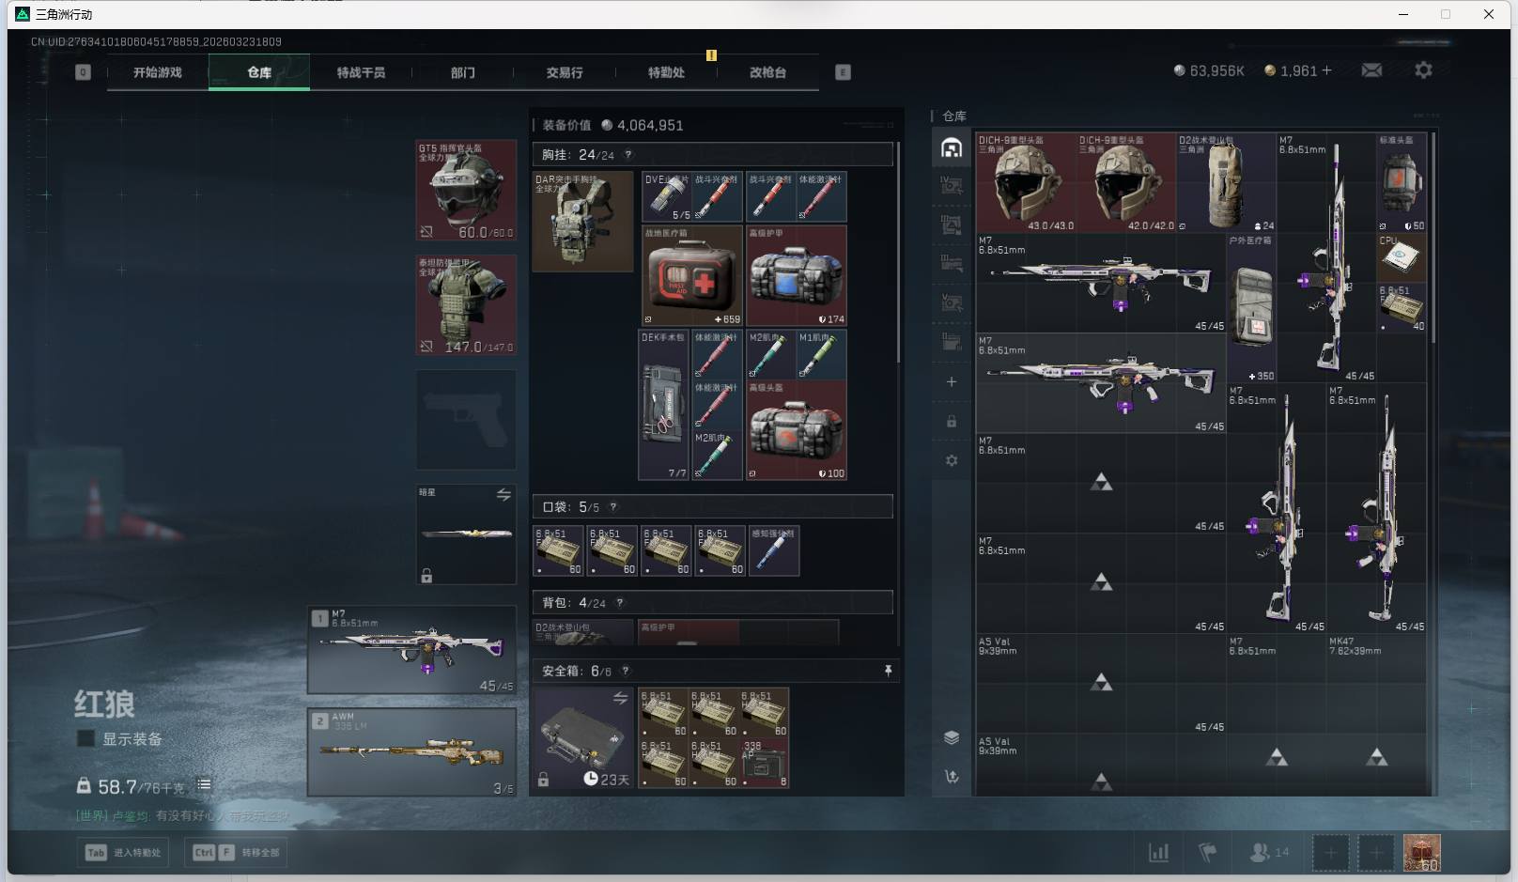
Task: Click the help icon beside 安全箱: 6/6
Action: pos(625,671)
